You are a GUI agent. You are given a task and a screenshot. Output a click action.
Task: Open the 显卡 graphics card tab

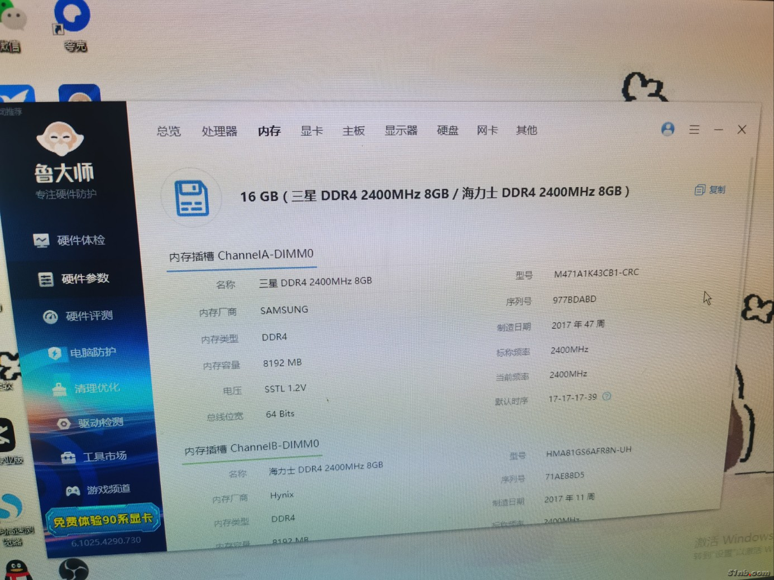click(x=312, y=131)
